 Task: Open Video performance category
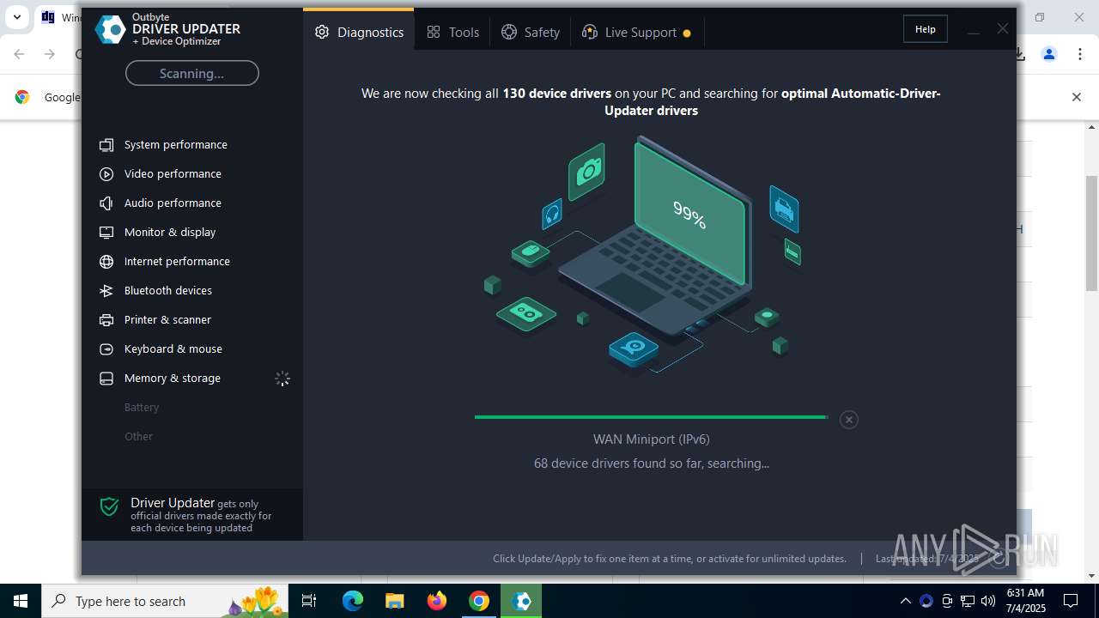(173, 174)
